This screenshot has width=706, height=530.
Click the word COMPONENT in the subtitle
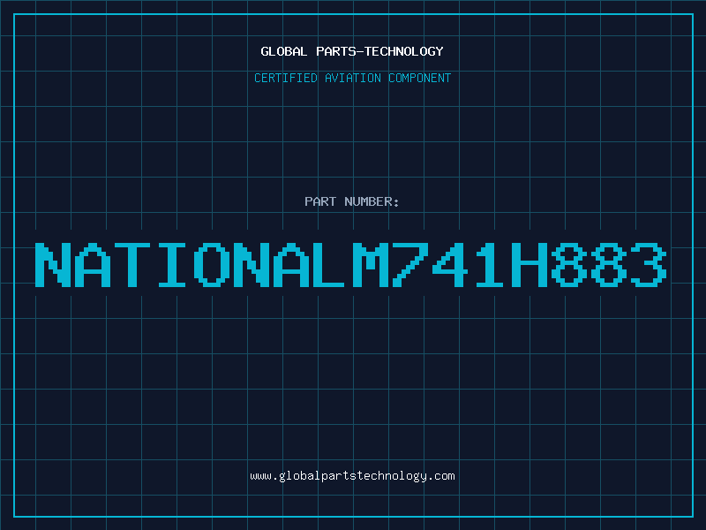tap(420, 78)
